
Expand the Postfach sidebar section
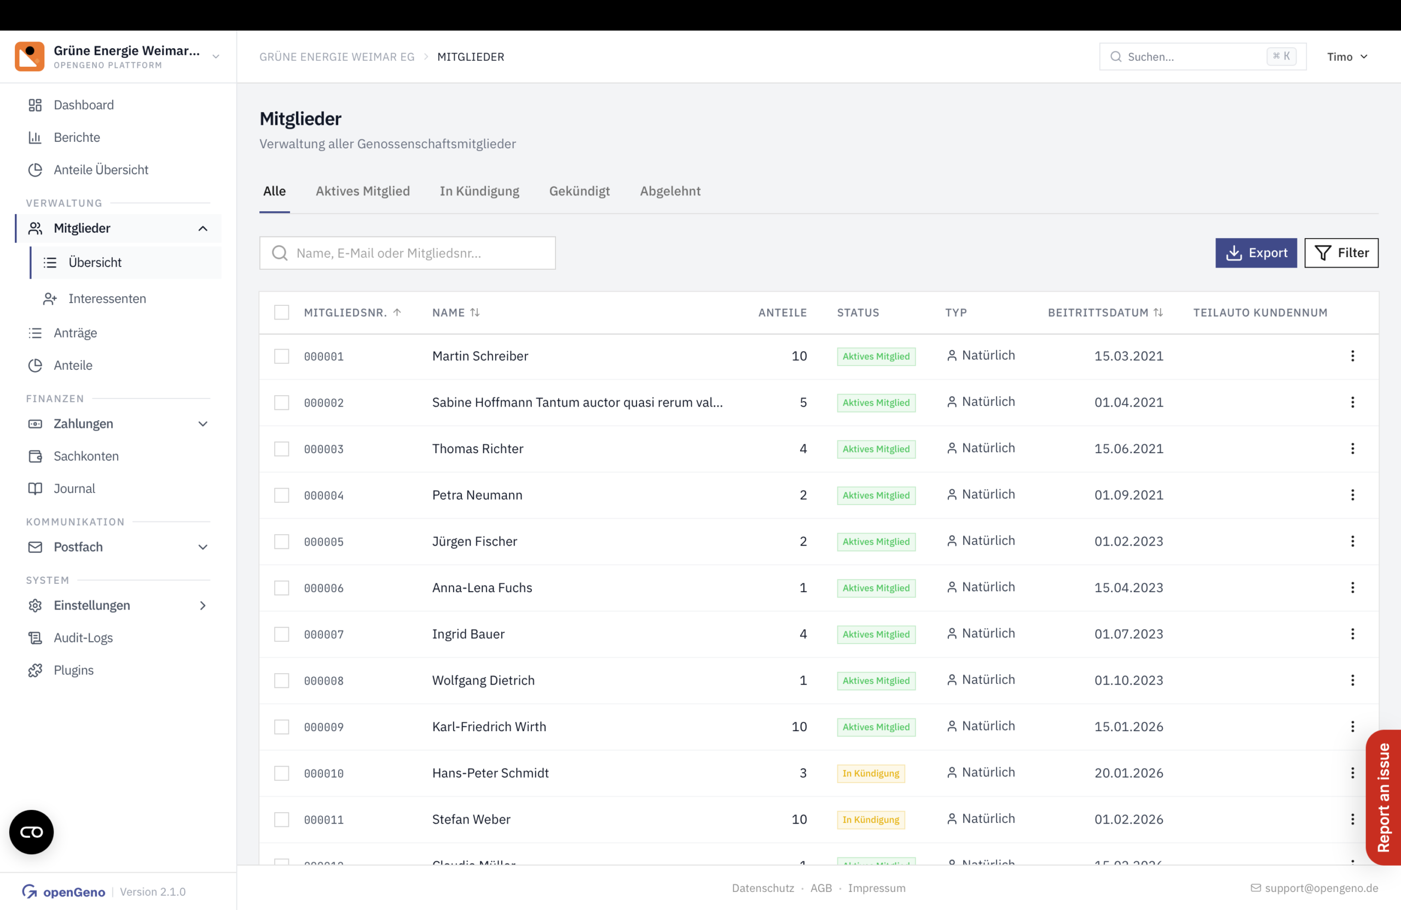(x=203, y=547)
